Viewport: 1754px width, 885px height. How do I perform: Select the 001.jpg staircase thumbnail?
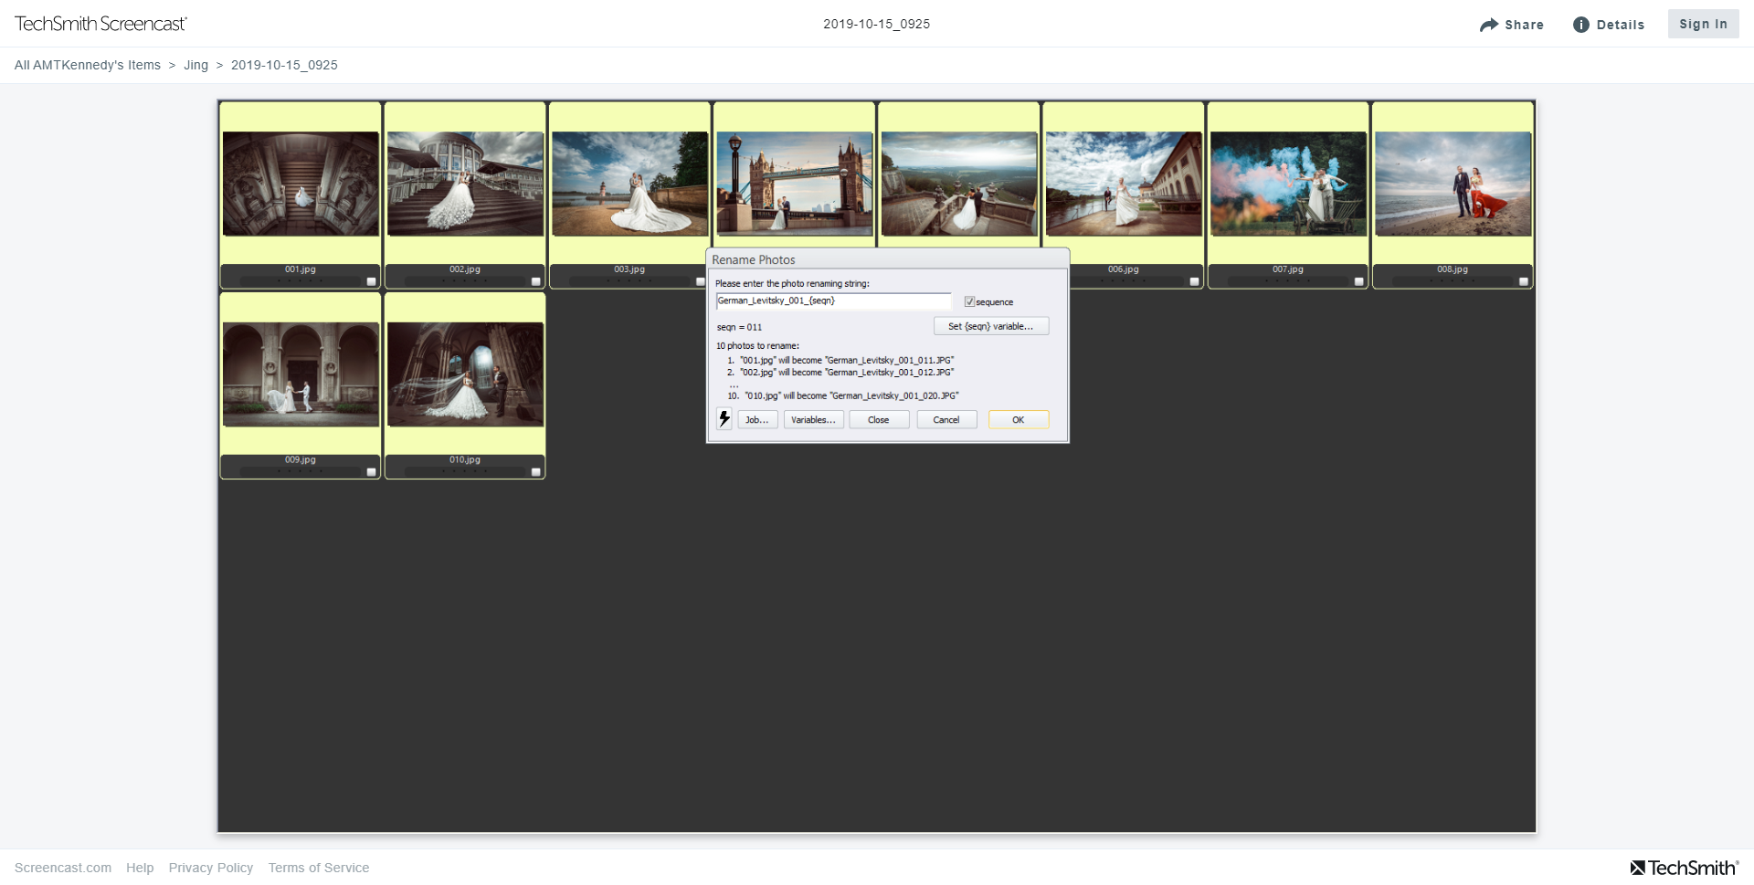[301, 184]
